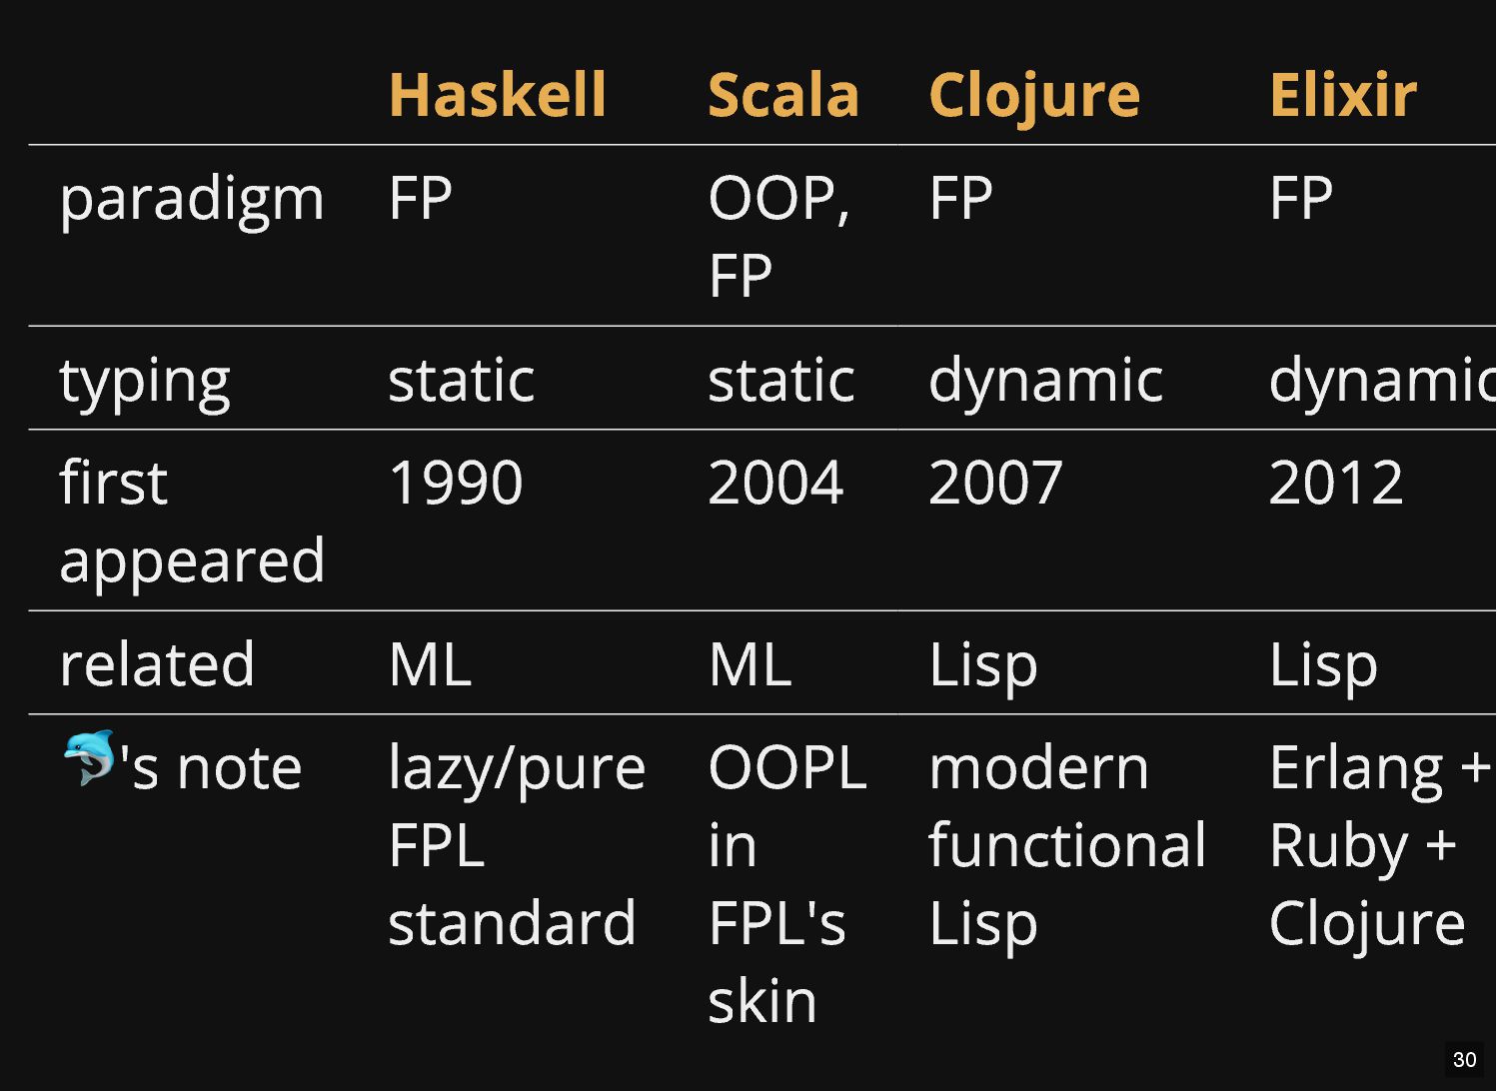Click the 2007 year cell
This screenshot has height=1091, width=1497.
pyautogui.click(x=995, y=483)
